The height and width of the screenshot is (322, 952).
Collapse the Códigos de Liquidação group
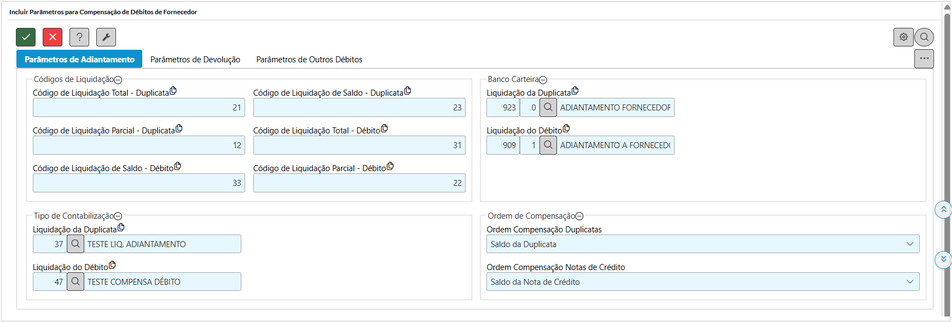[x=118, y=80]
